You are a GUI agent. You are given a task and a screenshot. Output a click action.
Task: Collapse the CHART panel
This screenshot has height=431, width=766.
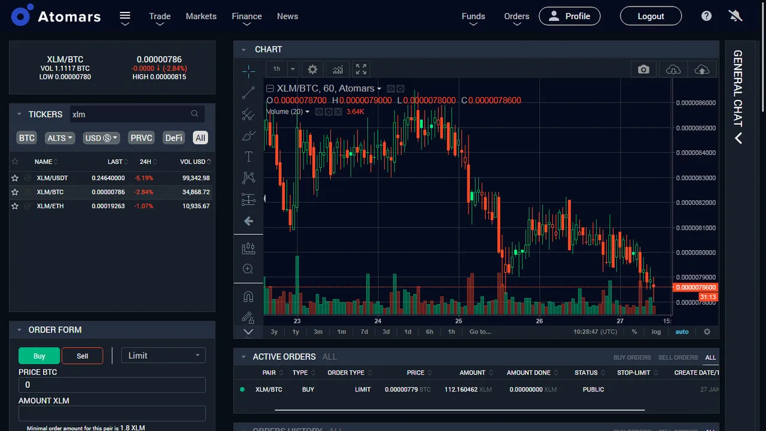coord(244,50)
